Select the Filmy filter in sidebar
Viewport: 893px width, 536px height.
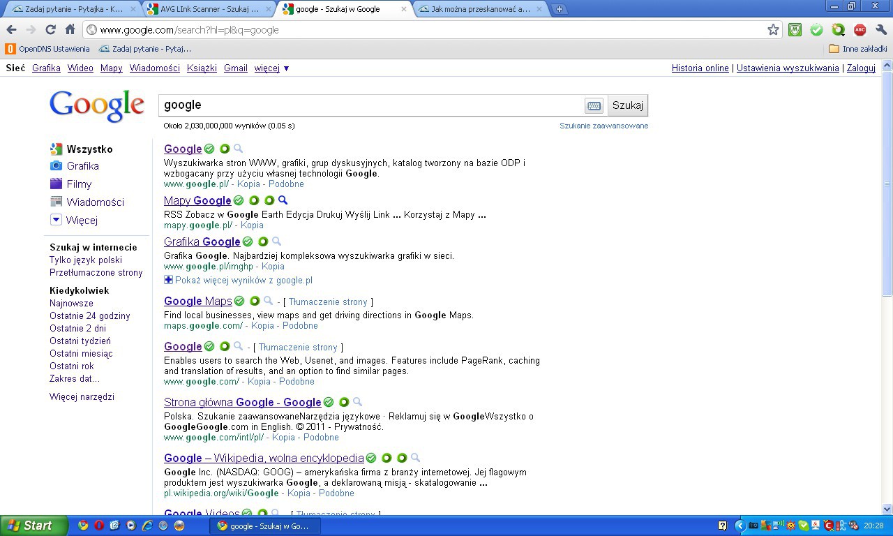pyautogui.click(x=70, y=184)
